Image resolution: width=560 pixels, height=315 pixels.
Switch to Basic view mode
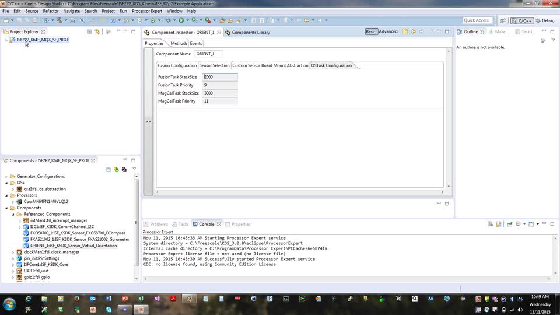pos(371,32)
